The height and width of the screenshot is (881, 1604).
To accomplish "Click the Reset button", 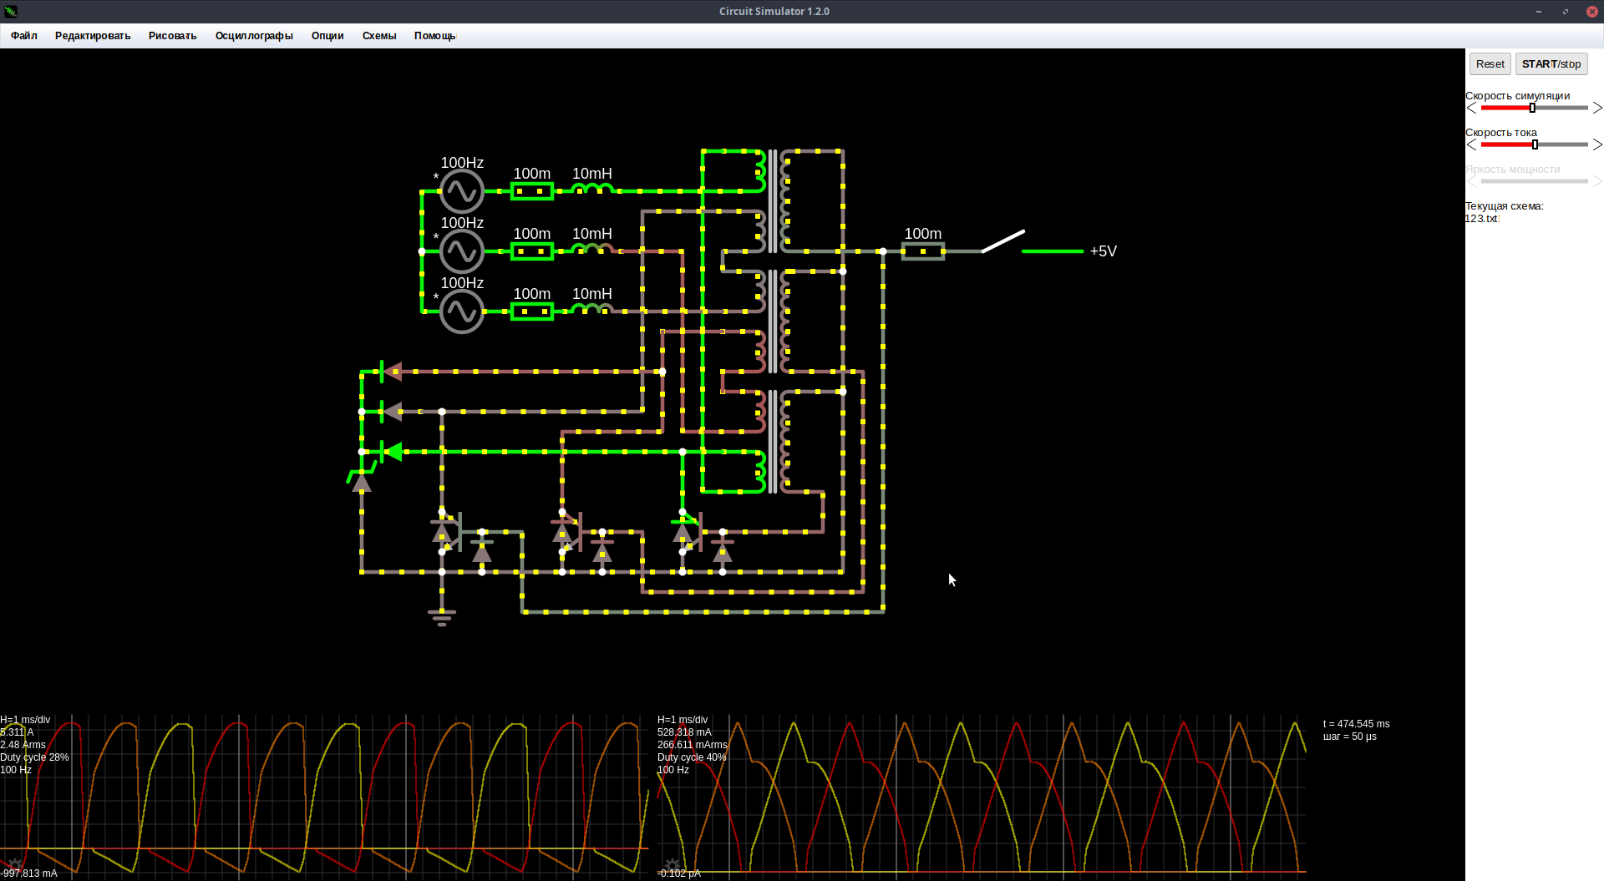I will point(1490,64).
